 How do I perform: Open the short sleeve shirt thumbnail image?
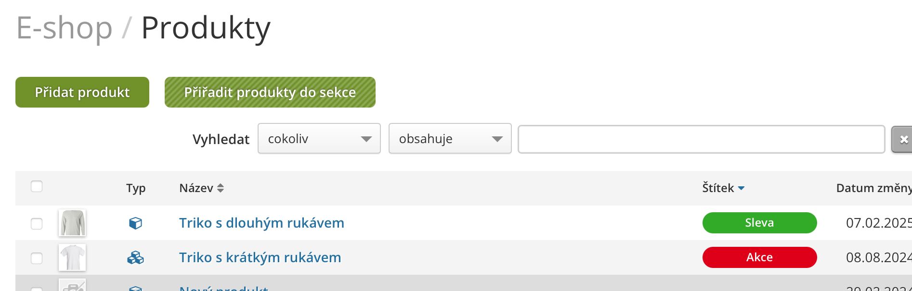pyautogui.click(x=72, y=257)
